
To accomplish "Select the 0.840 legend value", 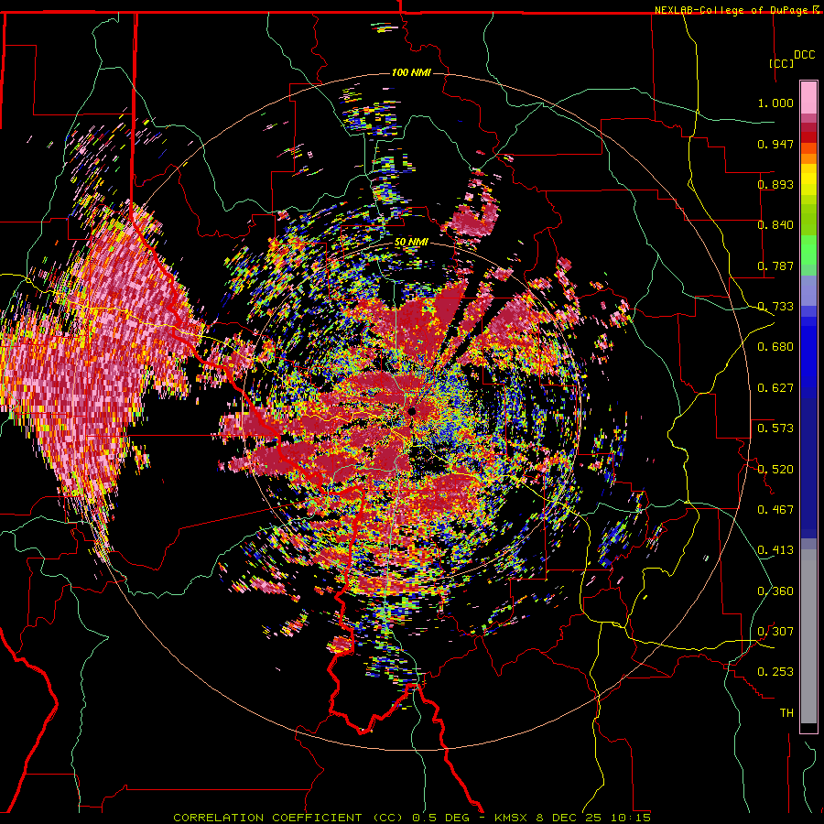I will click(x=775, y=225).
